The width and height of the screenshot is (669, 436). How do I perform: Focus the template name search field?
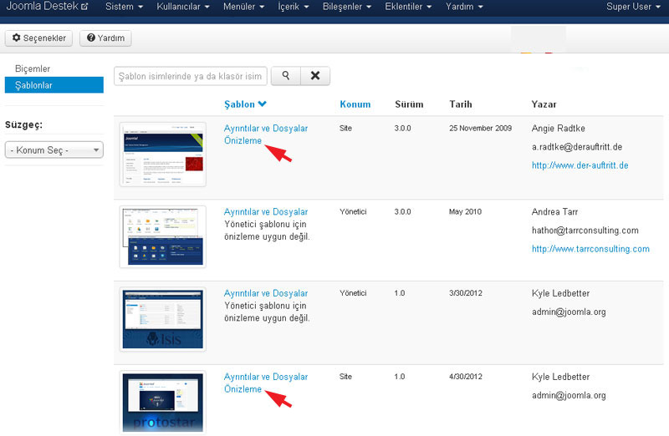click(191, 76)
